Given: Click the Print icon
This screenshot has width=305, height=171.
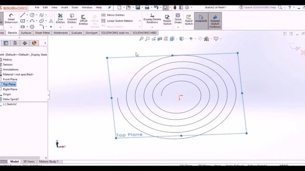Looking at the screenshot, I should 147,8.
